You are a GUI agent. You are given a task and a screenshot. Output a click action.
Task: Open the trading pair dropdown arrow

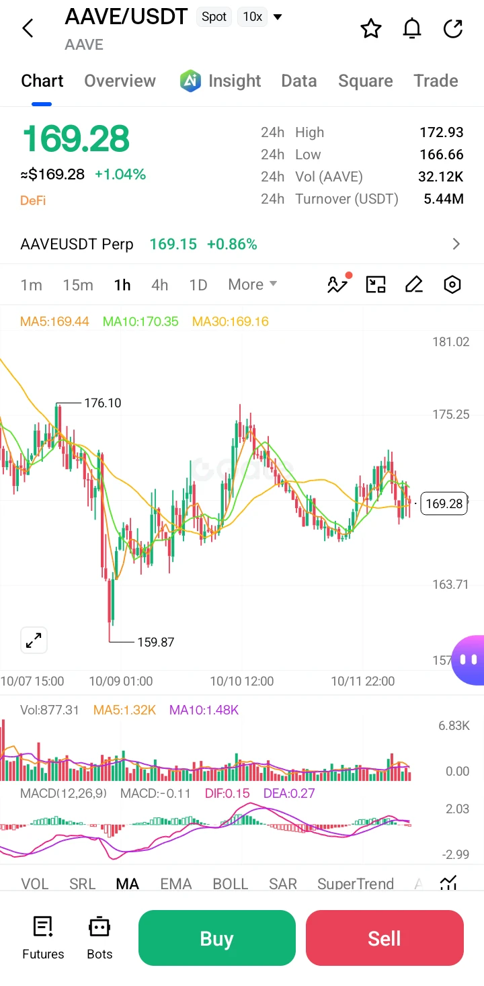tap(278, 17)
